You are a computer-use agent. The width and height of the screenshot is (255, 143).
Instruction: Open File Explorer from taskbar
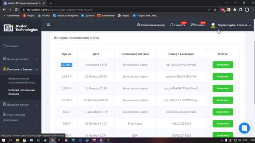pyautogui.click(x=18, y=140)
